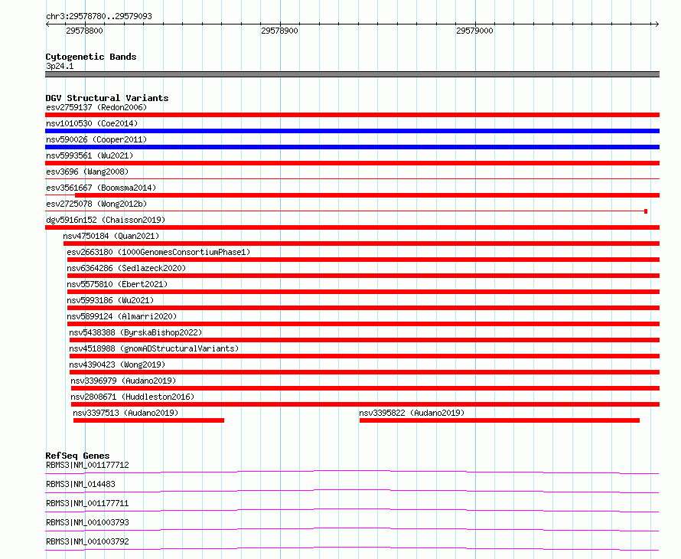
Task: Select the nsv1010530 (Coe2014) label
Action: [x=92, y=123]
